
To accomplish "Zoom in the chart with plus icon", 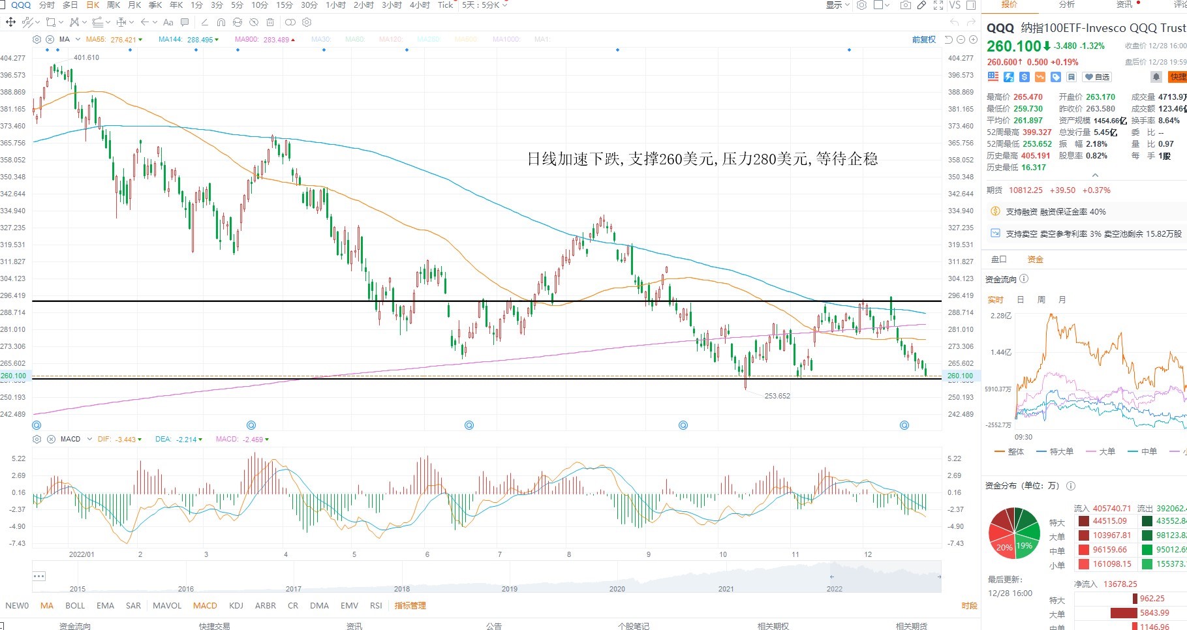I will point(973,40).
